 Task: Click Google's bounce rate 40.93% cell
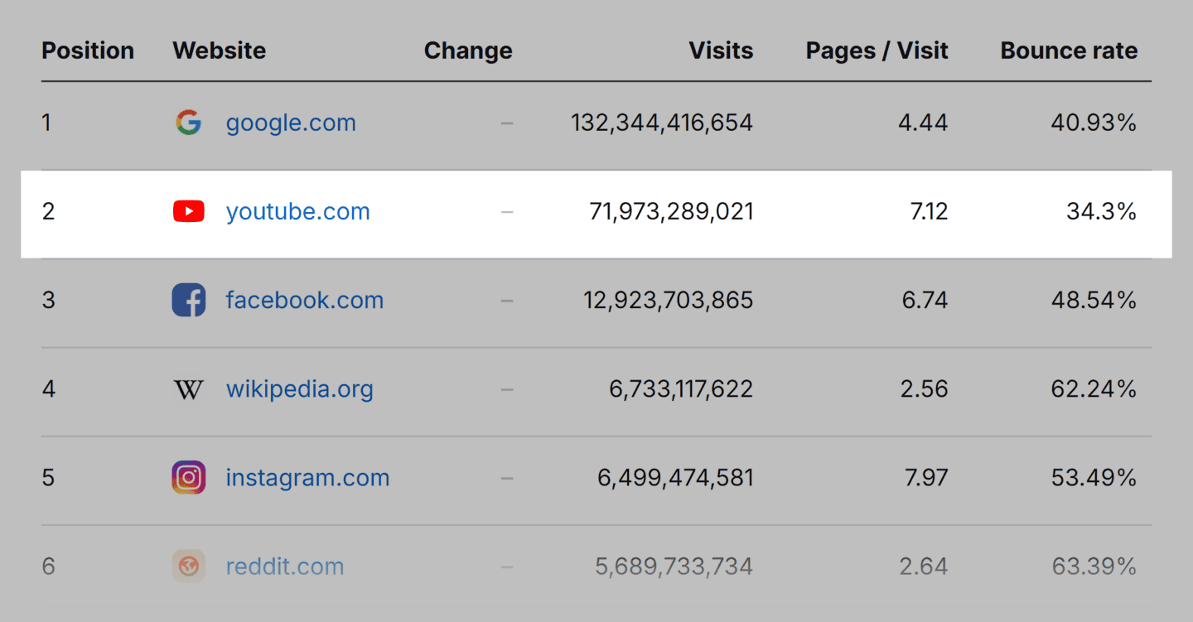[1094, 123]
